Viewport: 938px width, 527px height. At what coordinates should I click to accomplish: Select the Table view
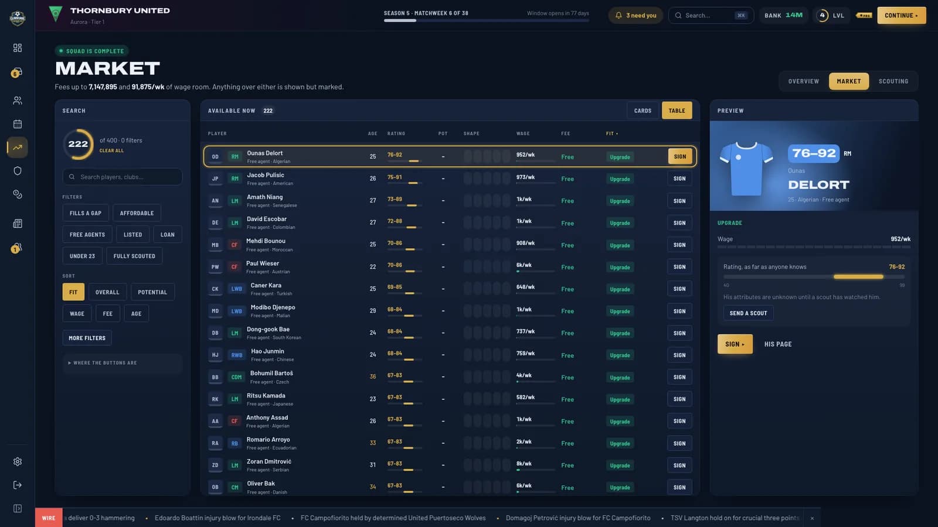point(677,111)
